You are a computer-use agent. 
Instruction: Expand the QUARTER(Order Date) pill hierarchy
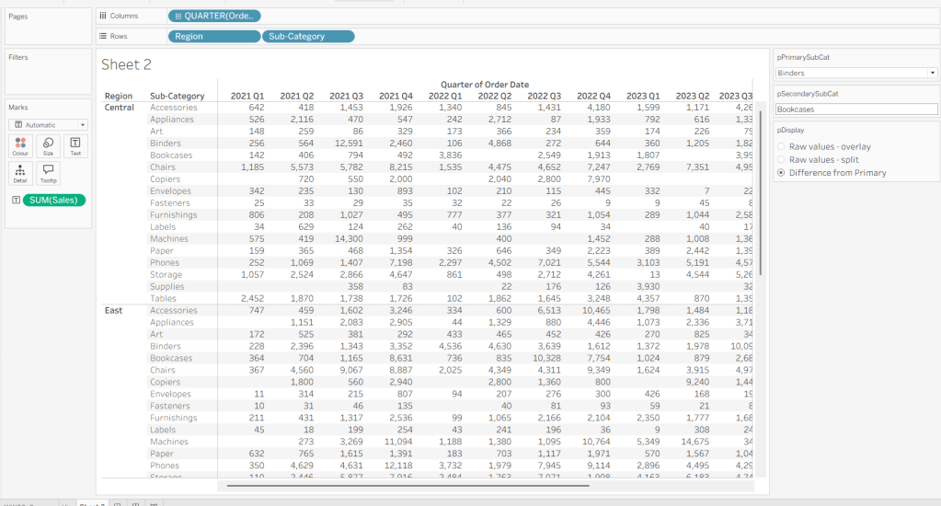[x=178, y=16]
